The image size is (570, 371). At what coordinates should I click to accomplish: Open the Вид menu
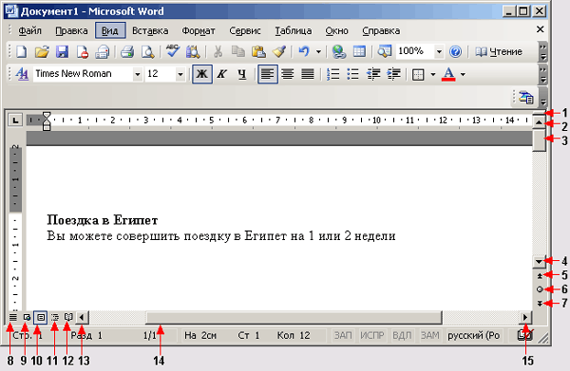pos(110,30)
